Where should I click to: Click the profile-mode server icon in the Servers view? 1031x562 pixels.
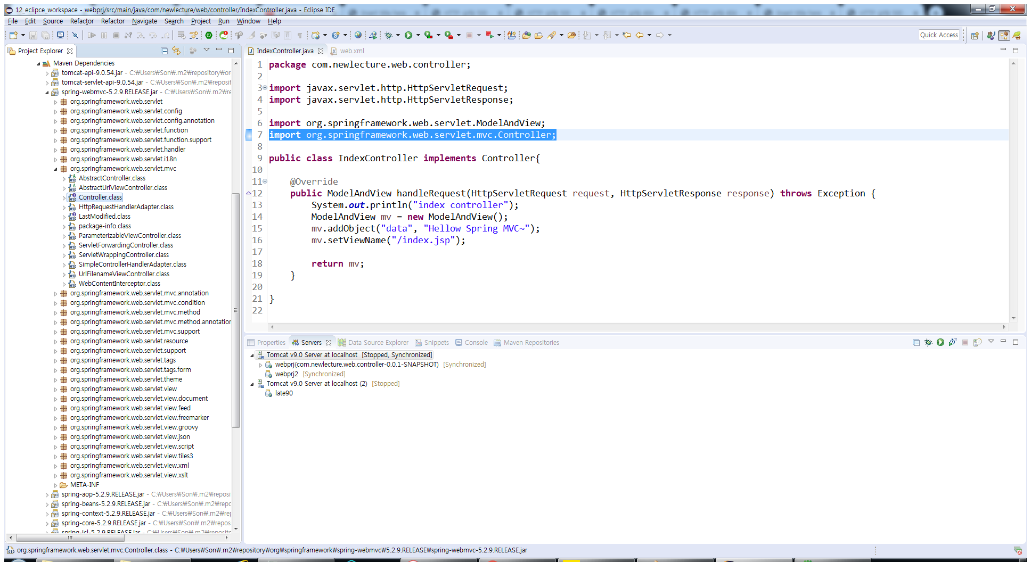pyautogui.click(x=953, y=342)
